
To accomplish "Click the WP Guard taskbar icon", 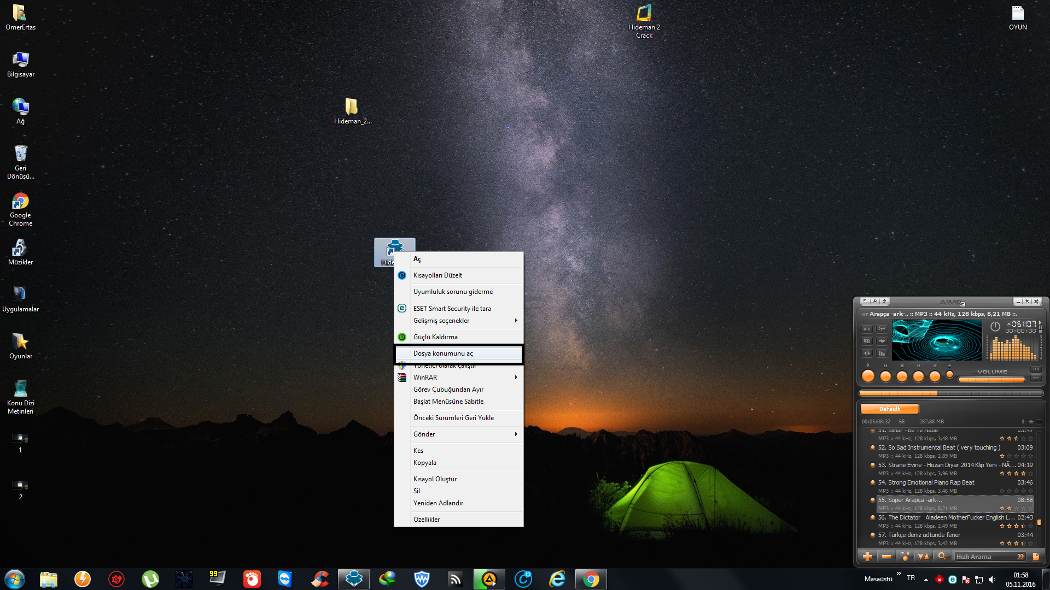I will (422, 579).
